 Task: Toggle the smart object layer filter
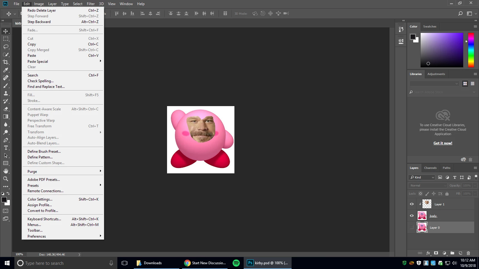[469, 177]
